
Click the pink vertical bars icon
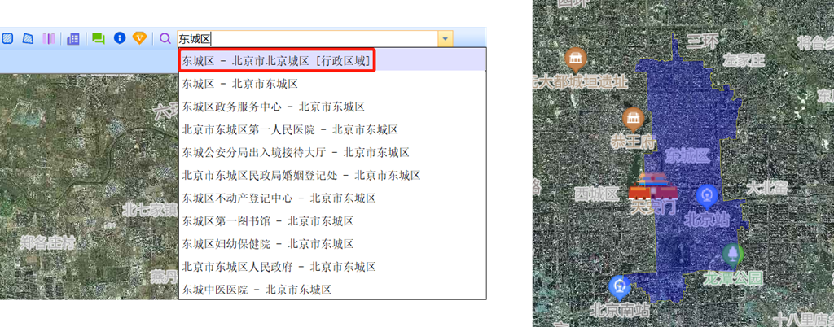click(x=50, y=38)
